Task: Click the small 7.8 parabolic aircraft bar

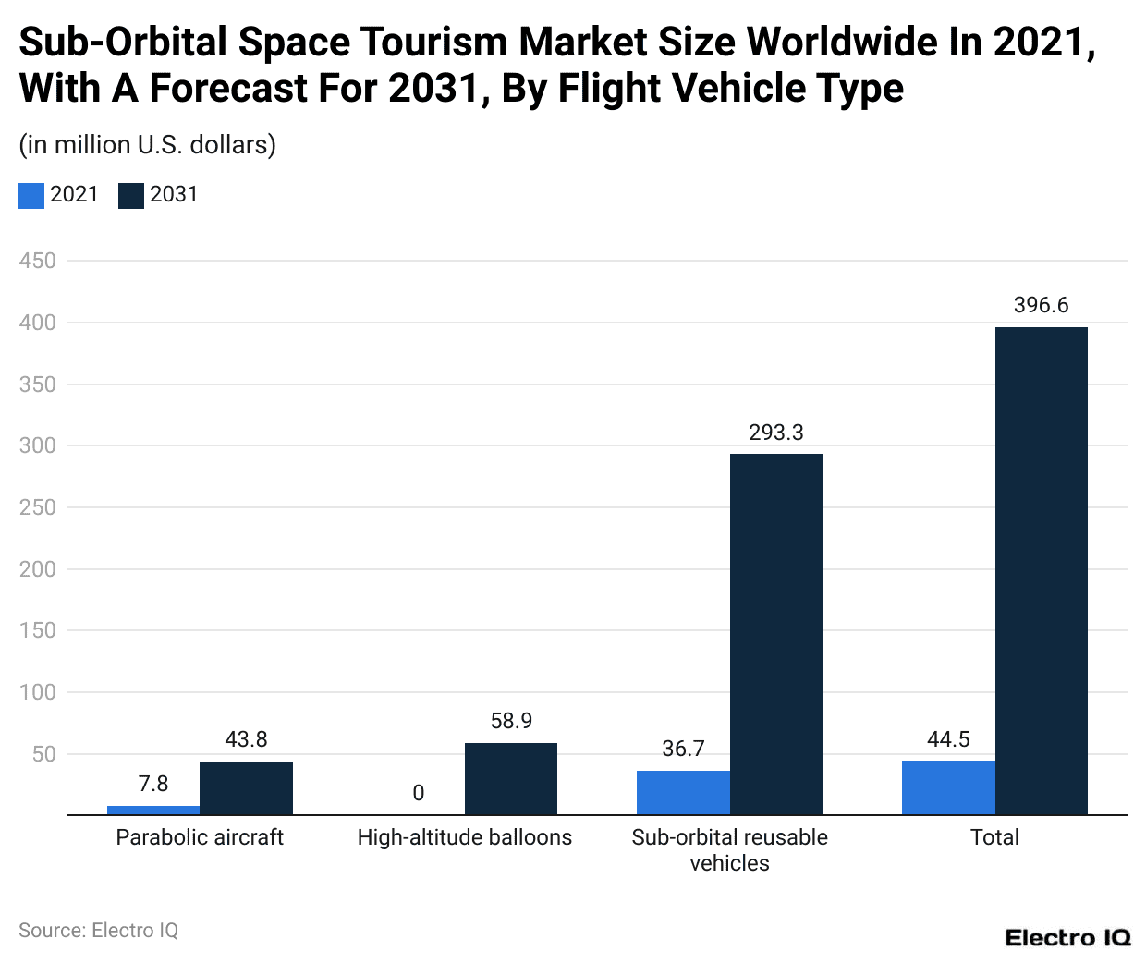Action: point(152,809)
